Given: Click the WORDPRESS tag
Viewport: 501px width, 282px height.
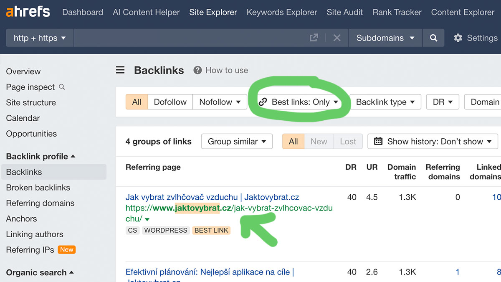Looking at the screenshot, I should click(166, 230).
